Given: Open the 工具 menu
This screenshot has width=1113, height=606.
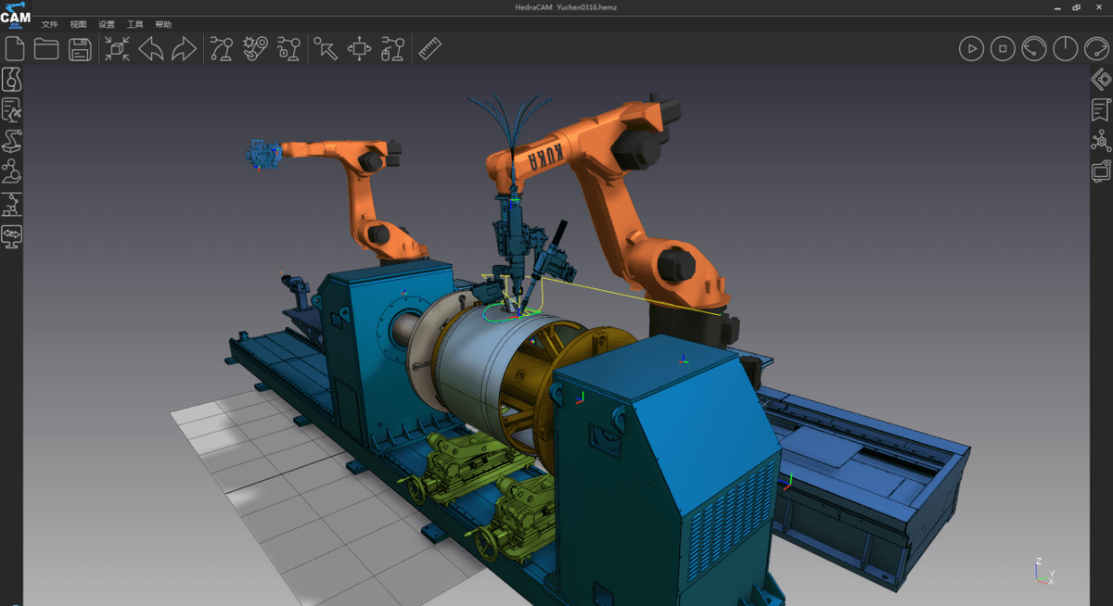Looking at the screenshot, I should 135,24.
